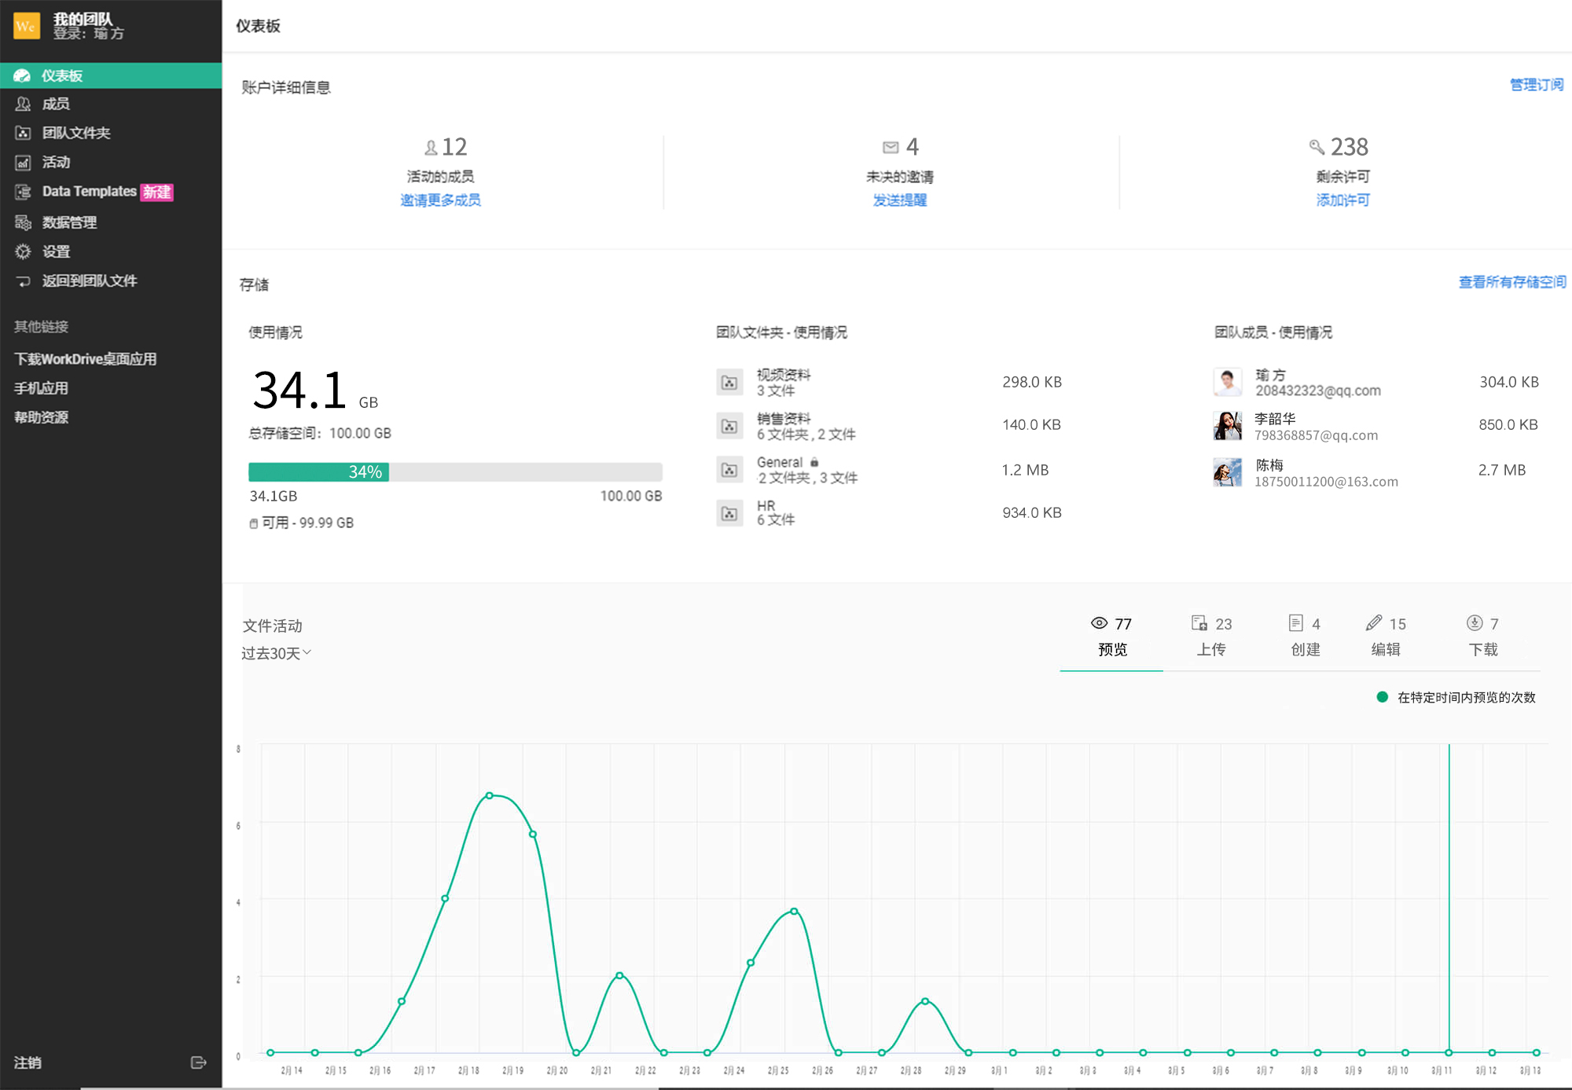1572x1090 pixels.
Task: Click the Data Management sidebar icon
Action: [23, 222]
